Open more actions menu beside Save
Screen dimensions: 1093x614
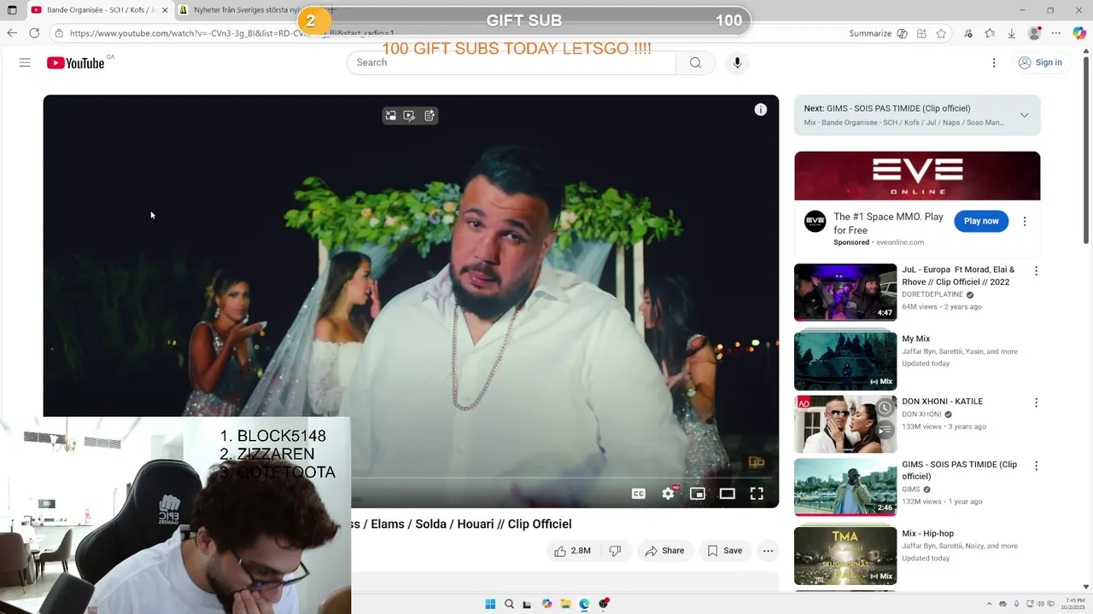(x=768, y=551)
